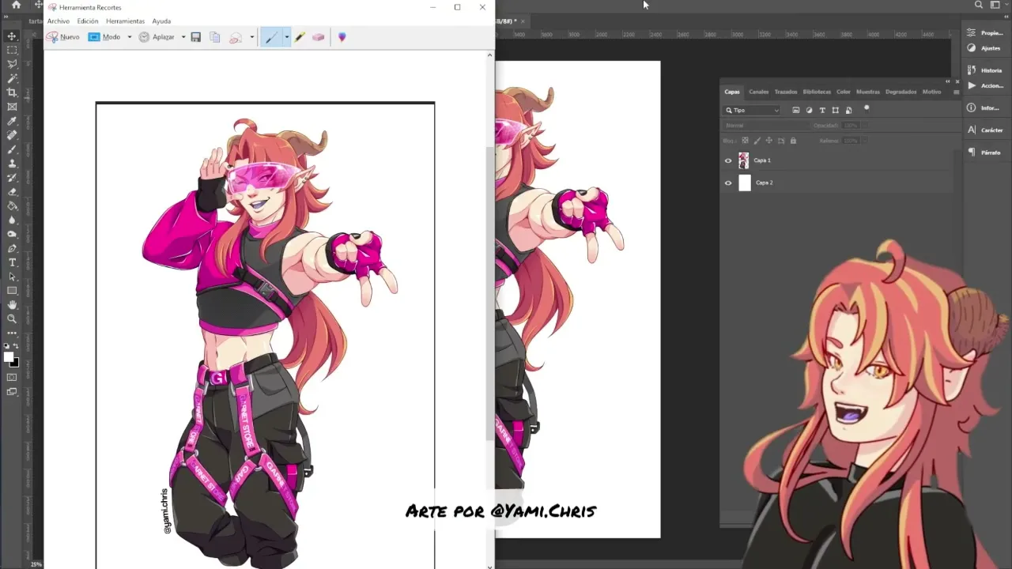Hide the Capa 1 layer
1012x569 pixels.
click(728, 160)
